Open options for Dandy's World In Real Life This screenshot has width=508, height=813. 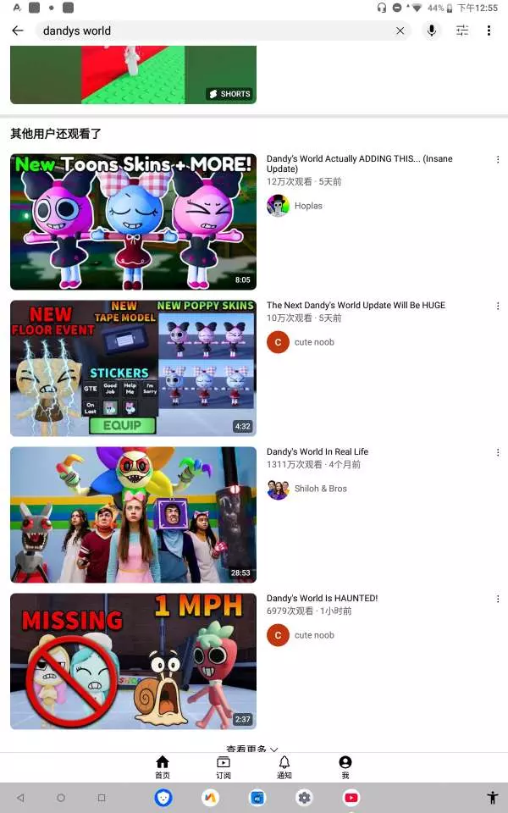point(498,452)
